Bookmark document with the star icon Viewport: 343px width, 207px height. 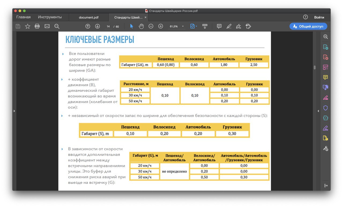(x=28, y=26)
